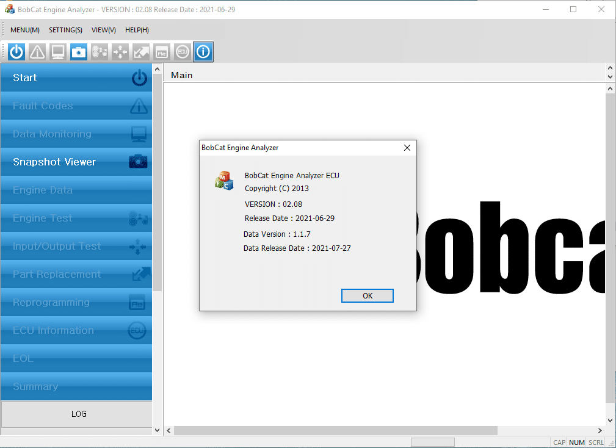Select Snapshot Viewer in the left sidebar
The image size is (616, 448).
76,162
